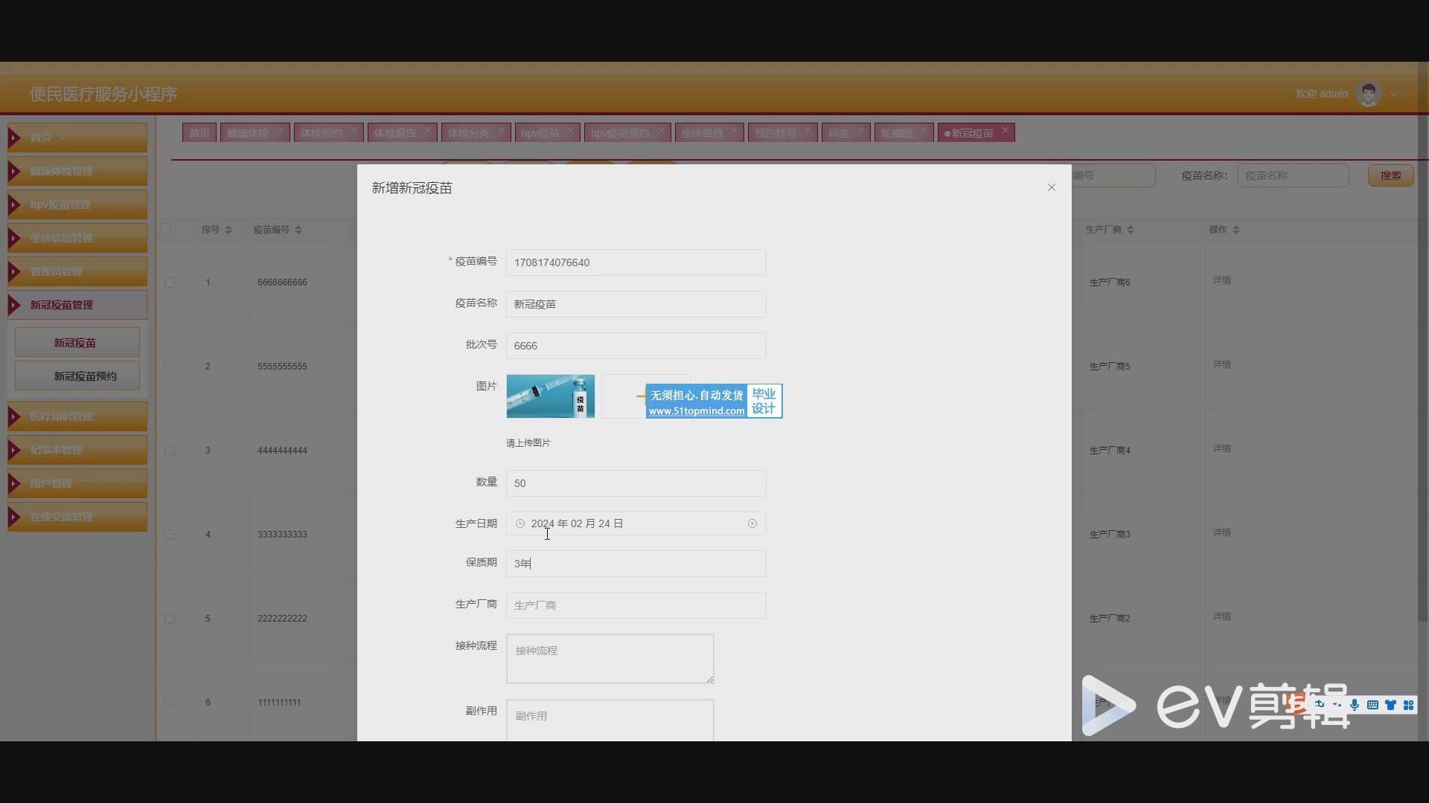Switch to the 首页 tab
The height and width of the screenshot is (803, 1429).
(199, 133)
